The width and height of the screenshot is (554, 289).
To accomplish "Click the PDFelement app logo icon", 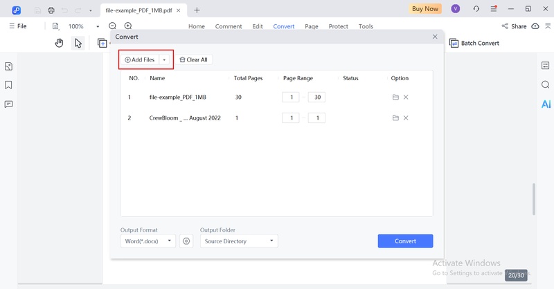I will pos(16,10).
